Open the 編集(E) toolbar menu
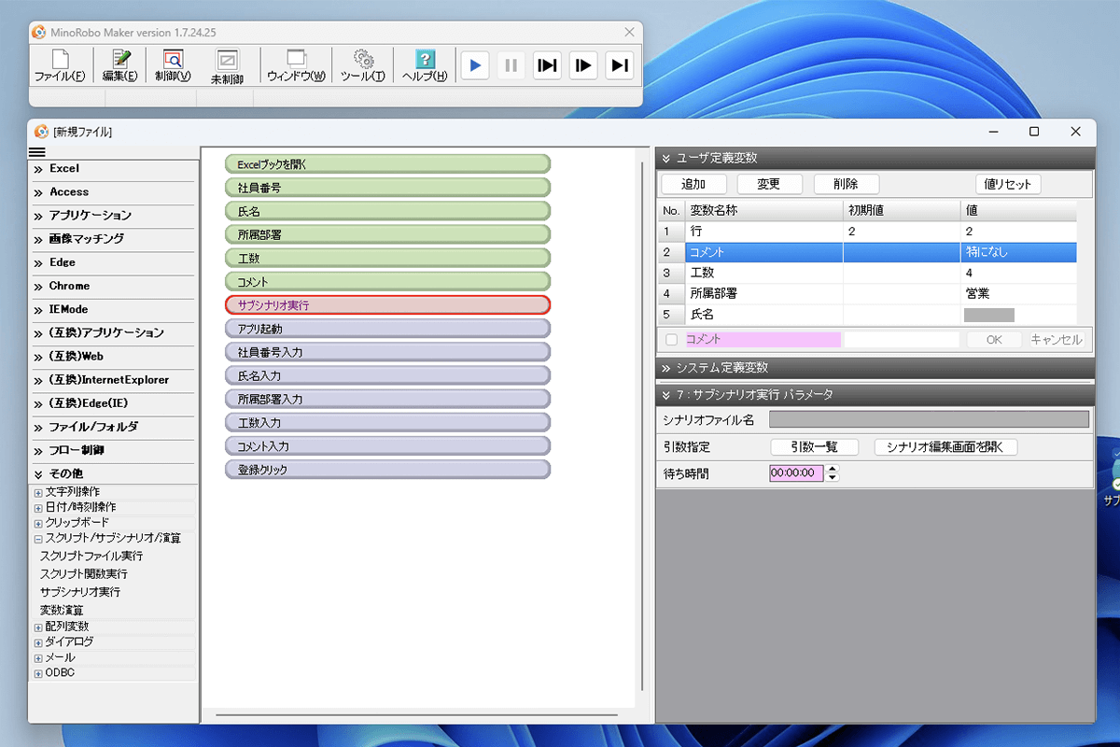Image resolution: width=1120 pixels, height=747 pixels. [x=119, y=65]
